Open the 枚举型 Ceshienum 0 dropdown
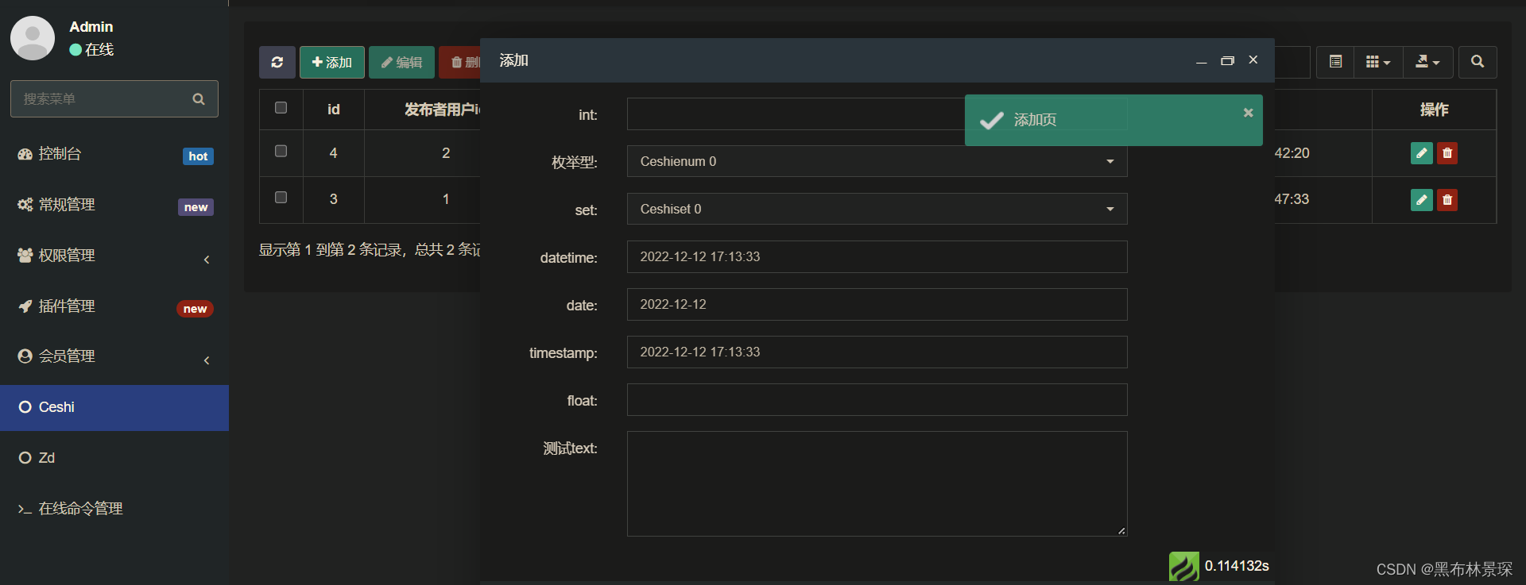 [877, 161]
